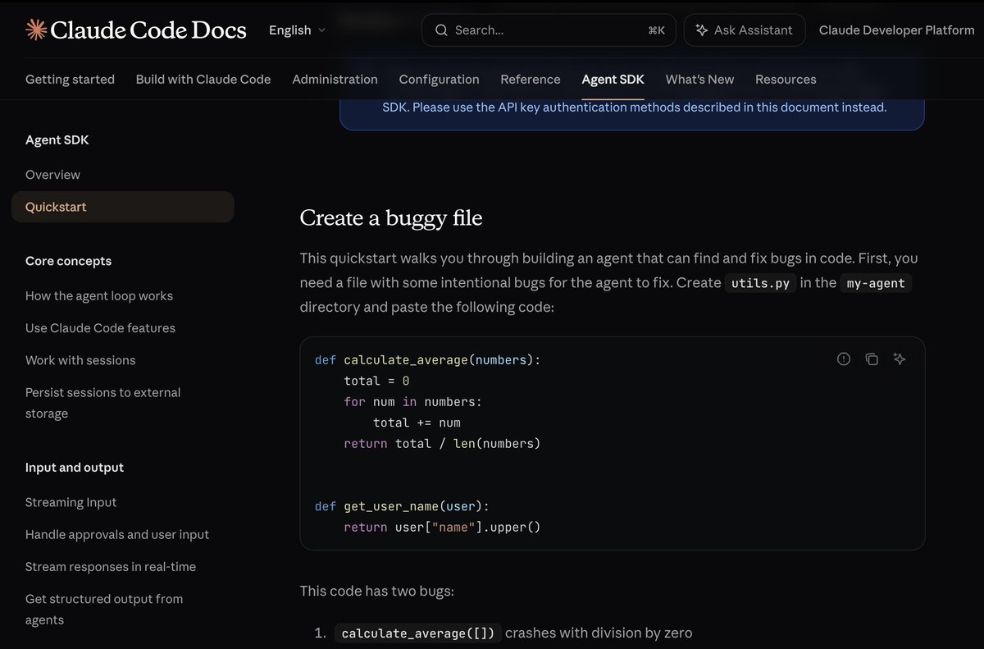Click the return user["name"].upper() line
Screen dimensions: 984x649
coord(442,527)
